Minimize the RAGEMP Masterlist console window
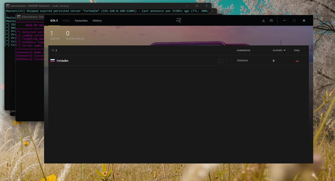Image resolution: width=335 pixels, height=181 pixels. (x=187, y=6)
